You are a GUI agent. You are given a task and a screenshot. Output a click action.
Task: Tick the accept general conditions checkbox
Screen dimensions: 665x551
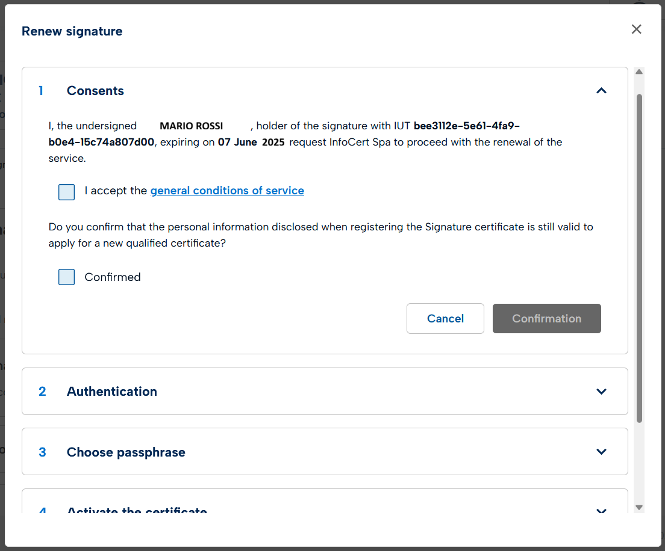(67, 192)
